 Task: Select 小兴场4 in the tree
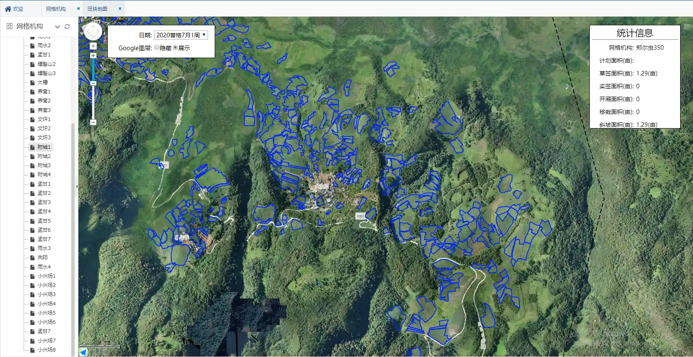tap(46, 304)
